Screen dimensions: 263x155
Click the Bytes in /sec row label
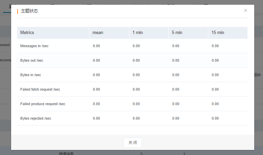[x=30, y=75]
